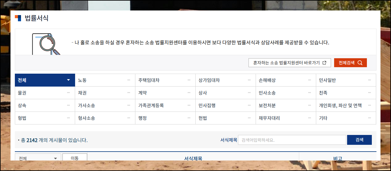Open 혼자하는 소송 법률지원센터 바로가기 link
The height and width of the screenshot is (171, 391).
pyautogui.click(x=290, y=63)
